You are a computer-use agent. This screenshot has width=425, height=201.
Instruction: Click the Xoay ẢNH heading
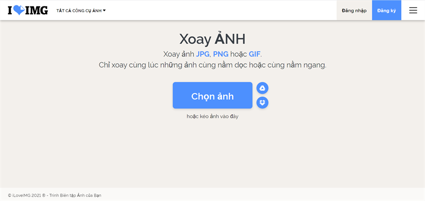pos(212,39)
